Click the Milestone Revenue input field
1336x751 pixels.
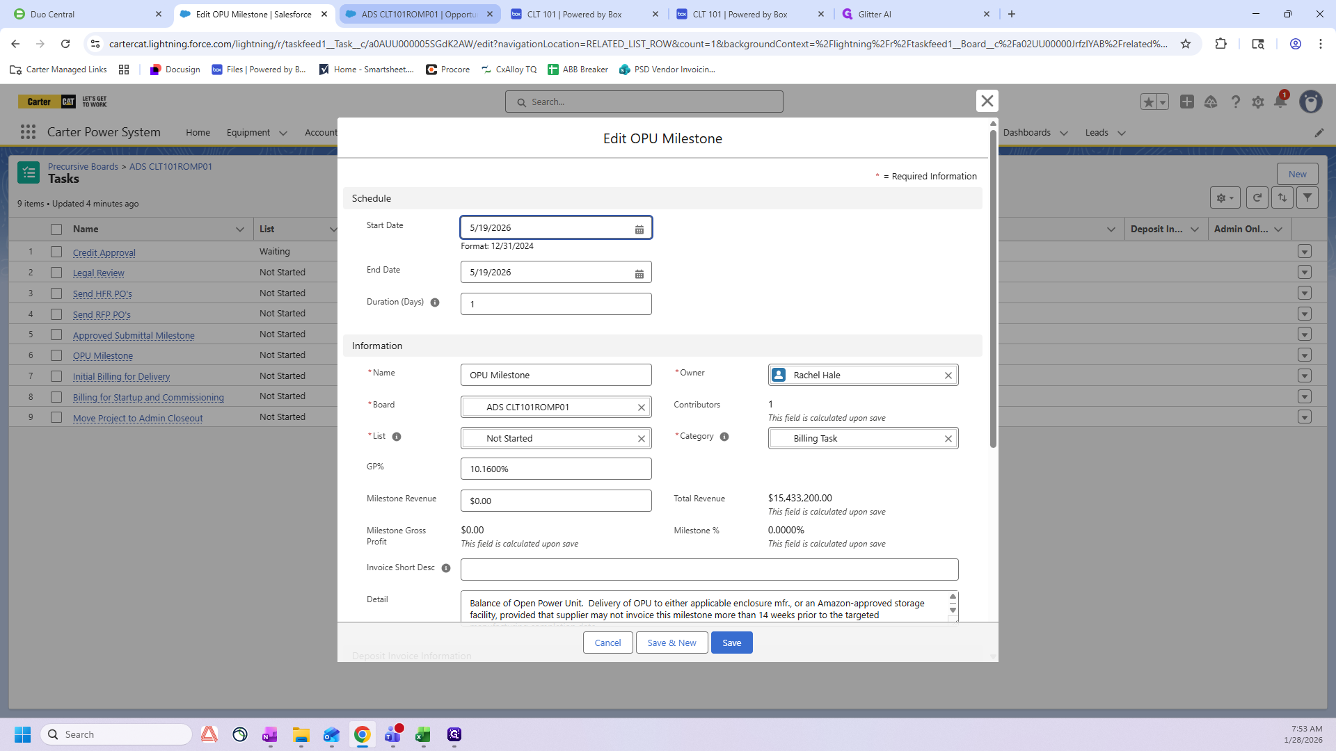555,501
